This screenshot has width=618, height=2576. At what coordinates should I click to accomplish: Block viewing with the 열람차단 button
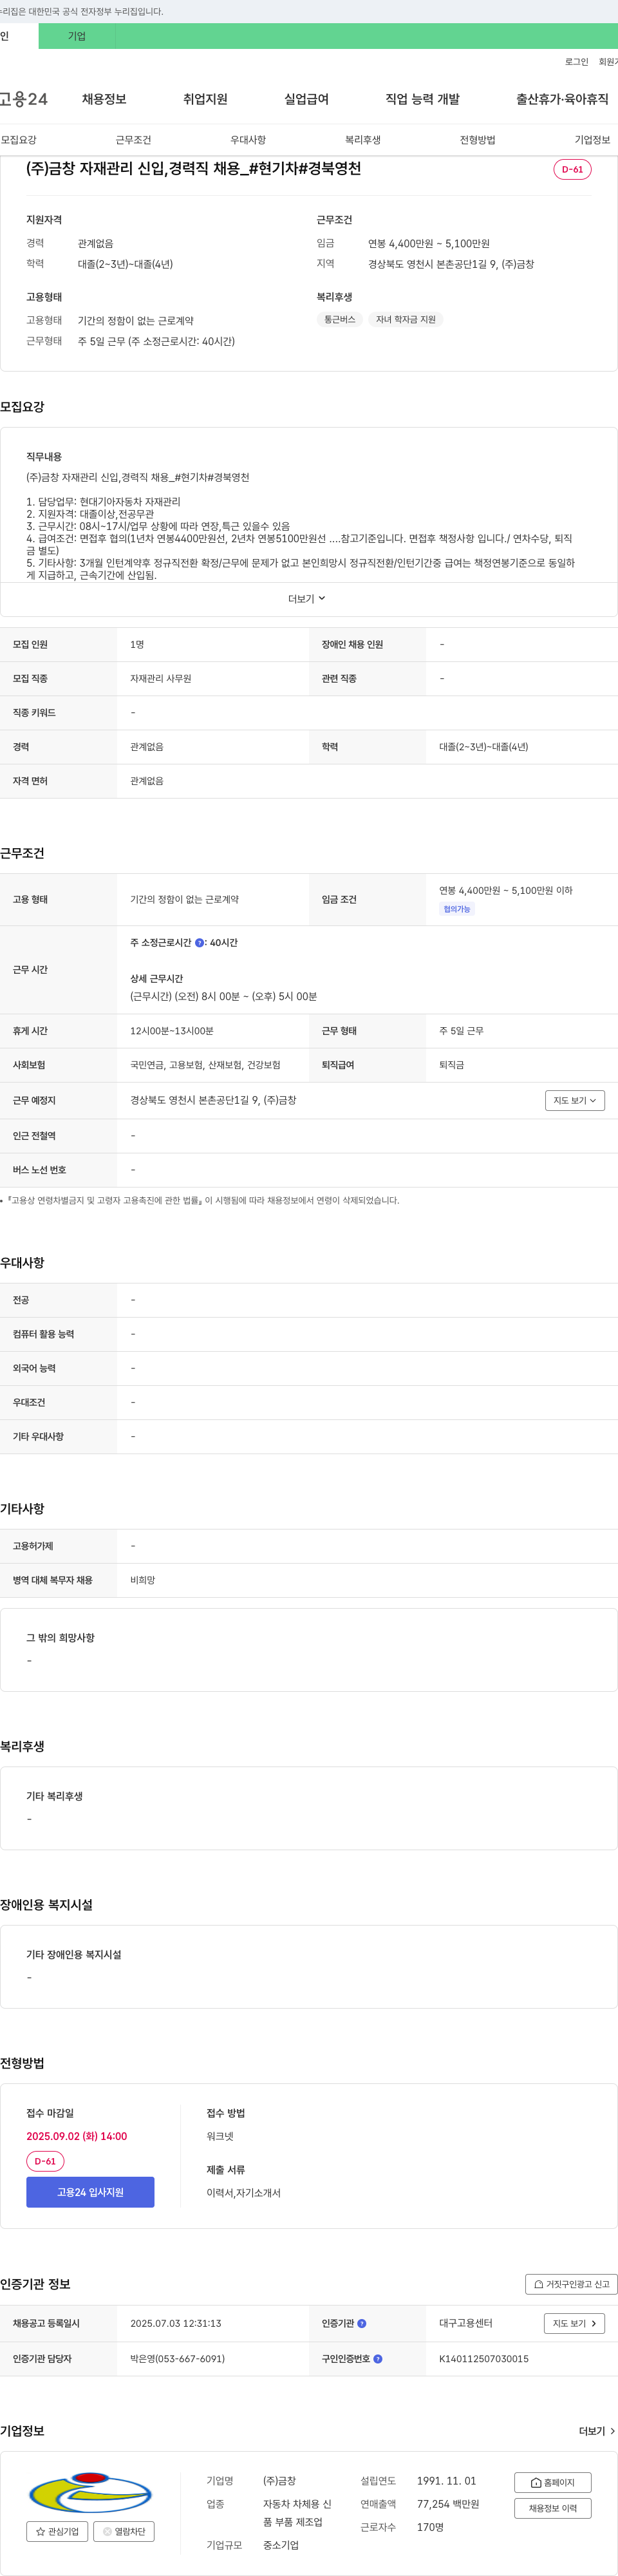pyautogui.click(x=124, y=2531)
